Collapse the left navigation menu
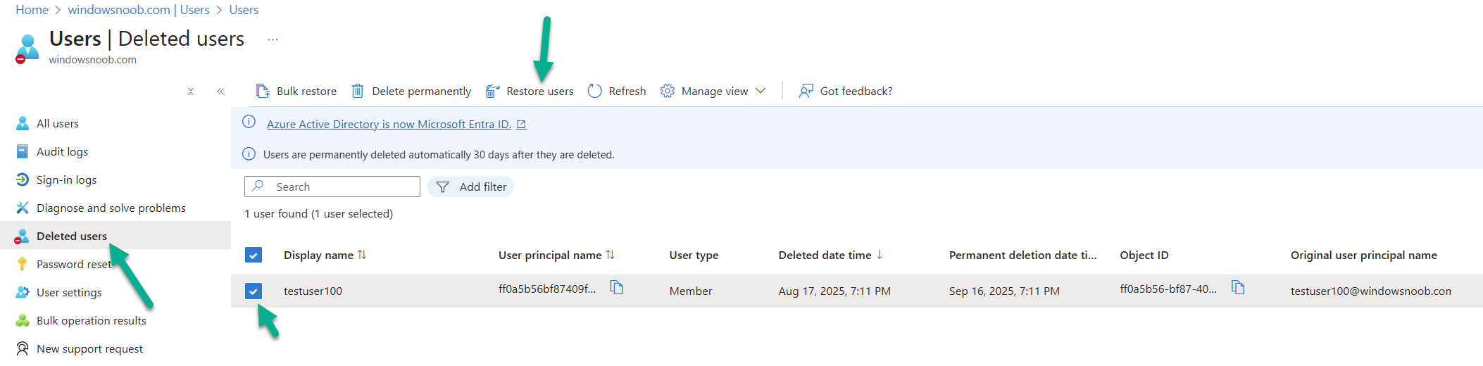This screenshot has height=366, width=1483. coord(220,91)
